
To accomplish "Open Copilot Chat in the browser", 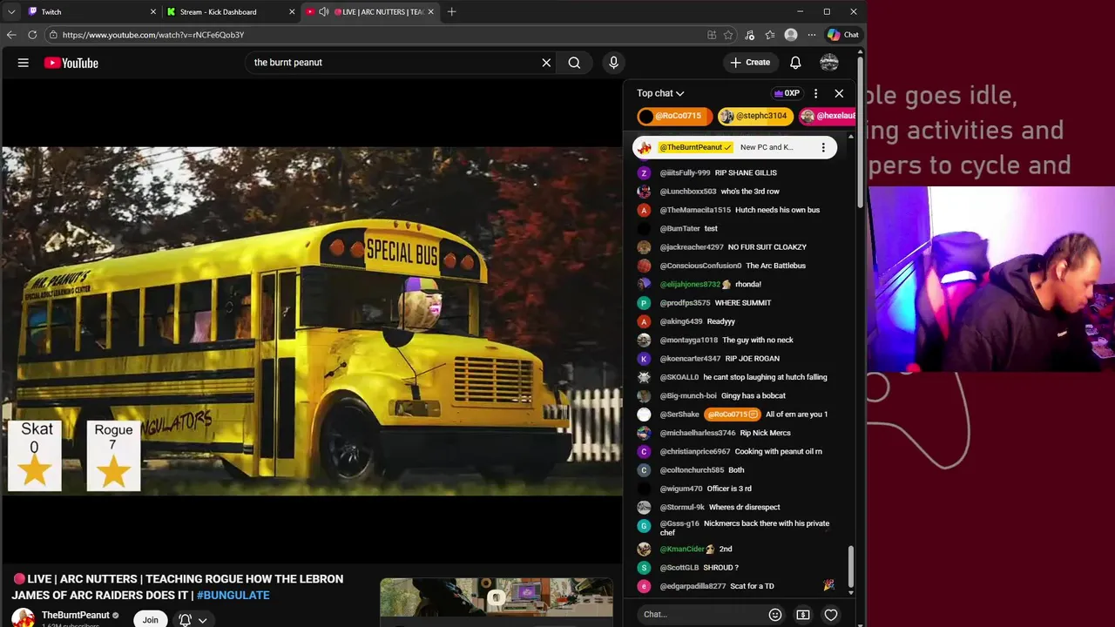I will (843, 35).
